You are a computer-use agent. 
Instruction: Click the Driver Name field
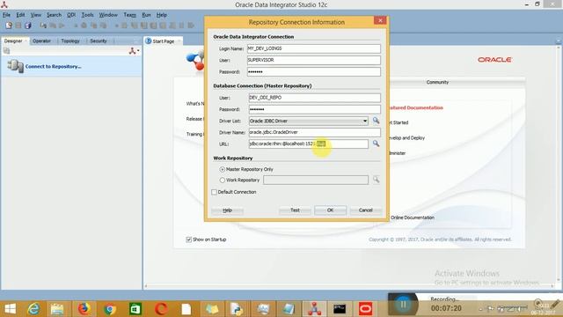[x=315, y=132]
